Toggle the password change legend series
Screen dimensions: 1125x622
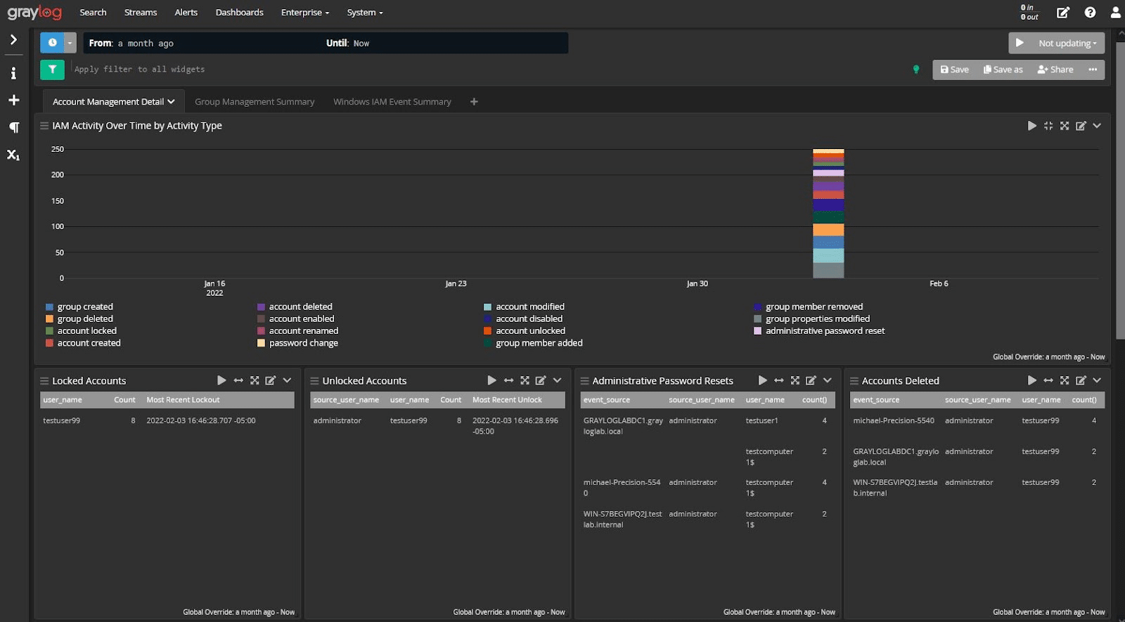303,343
